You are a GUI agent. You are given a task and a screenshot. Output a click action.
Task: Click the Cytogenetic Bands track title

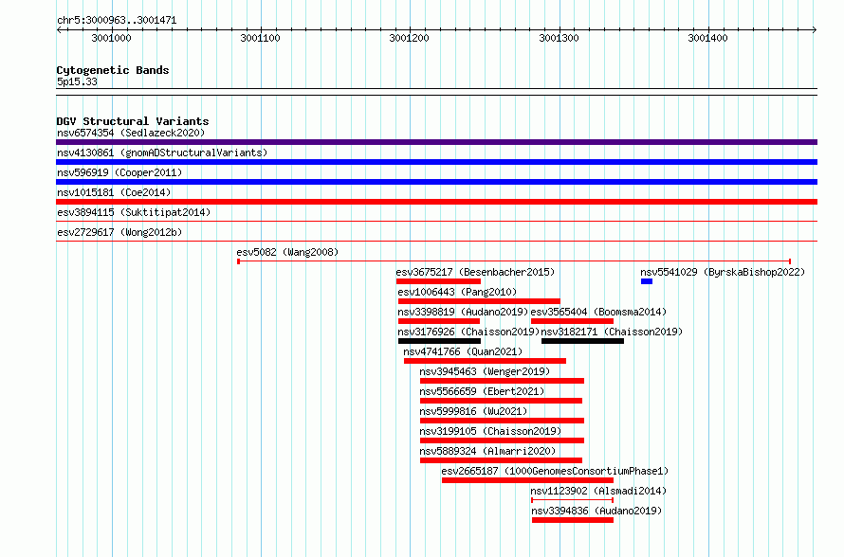click(x=113, y=70)
